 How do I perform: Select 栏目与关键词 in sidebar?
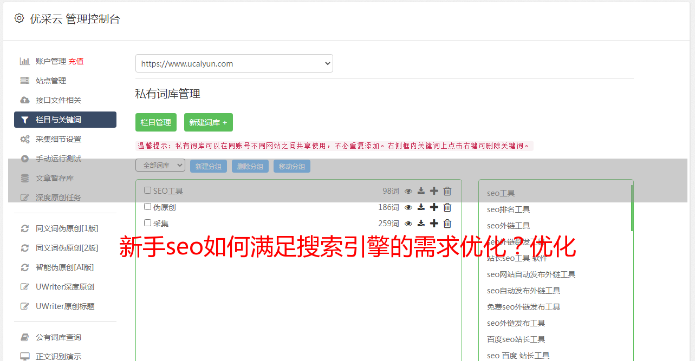65,120
